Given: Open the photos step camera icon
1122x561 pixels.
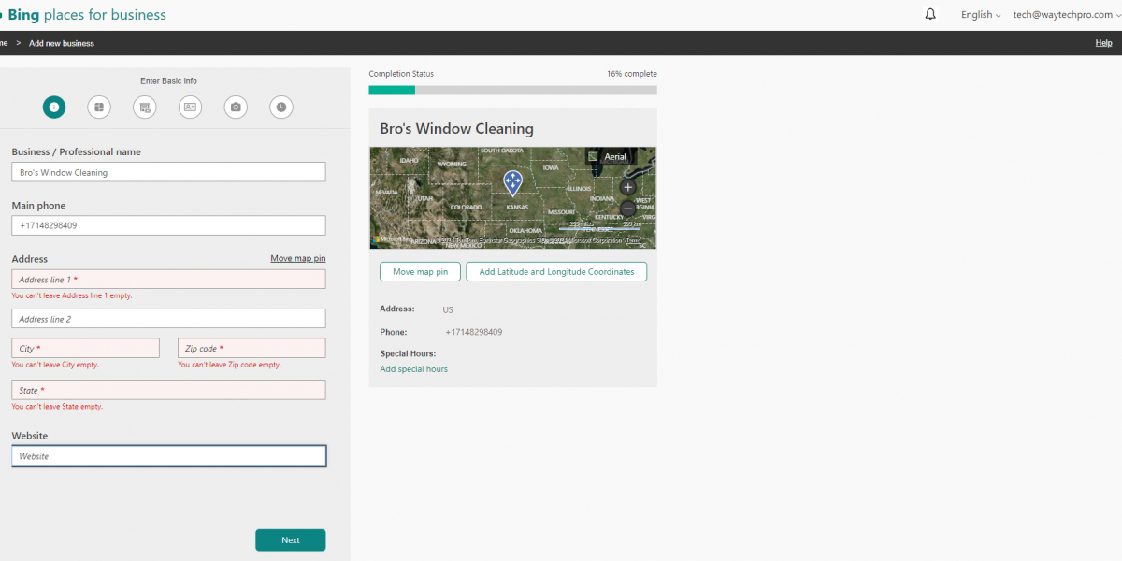Looking at the screenshot, I should point(236,108).
